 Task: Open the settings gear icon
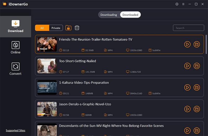177,4
